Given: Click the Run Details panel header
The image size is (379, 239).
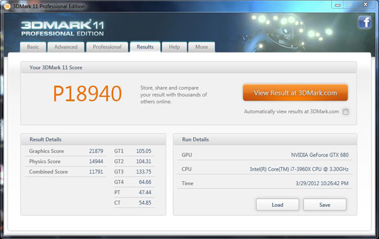Looking at the screenshot, I should tap(265, 140).
